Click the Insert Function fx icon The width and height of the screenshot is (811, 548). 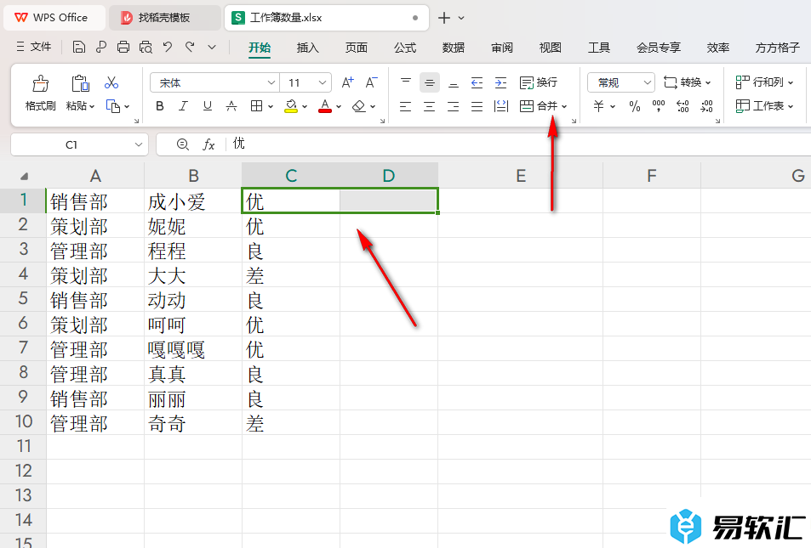pyautogui.click(x=208, y=144)
